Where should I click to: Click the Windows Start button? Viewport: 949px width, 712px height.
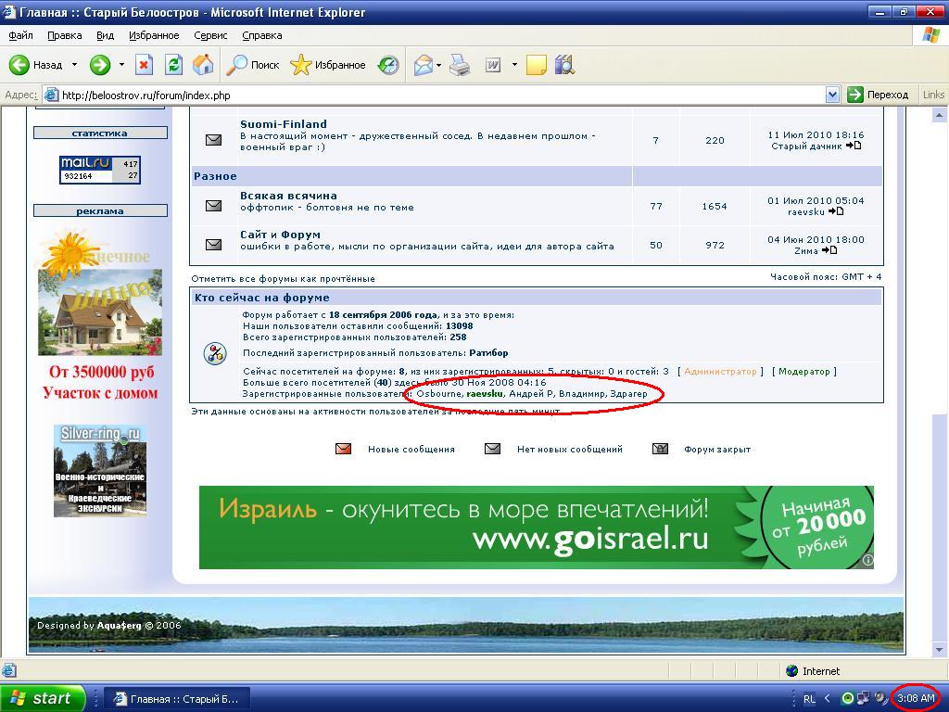point(43,698)
